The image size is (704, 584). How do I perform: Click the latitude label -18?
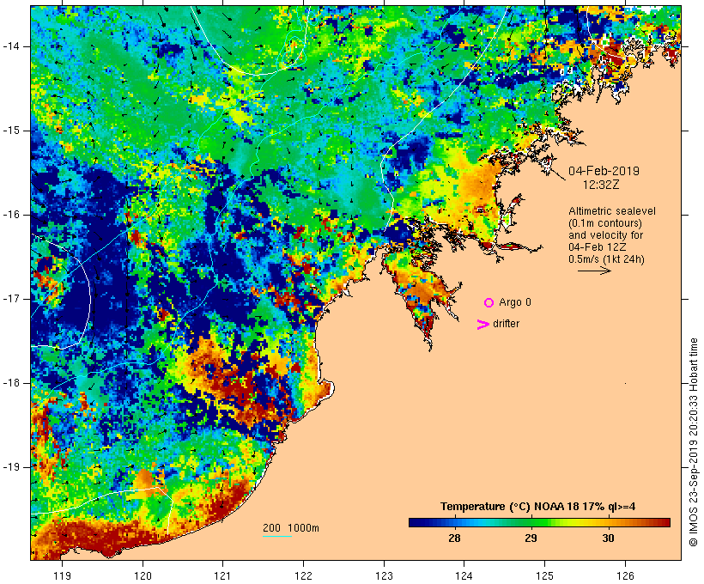11,383
